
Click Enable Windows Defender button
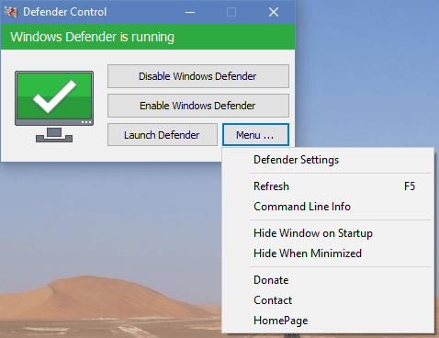coord(198,106)
